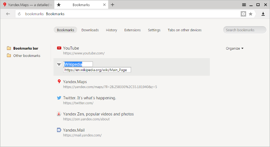This screenshot has width=270, height=147.
Task: Click the bookmark star in the address bar
Action: [x=251, y=14]
